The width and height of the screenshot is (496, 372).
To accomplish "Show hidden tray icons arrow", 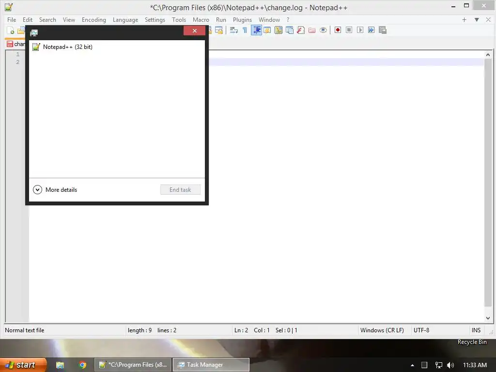I will pos(412,365).
